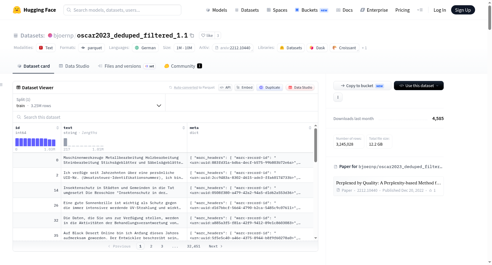Switch to the Data Studio tab
Image resolution: width=492 pixels, height=265 pixels.
click(74, 66)
